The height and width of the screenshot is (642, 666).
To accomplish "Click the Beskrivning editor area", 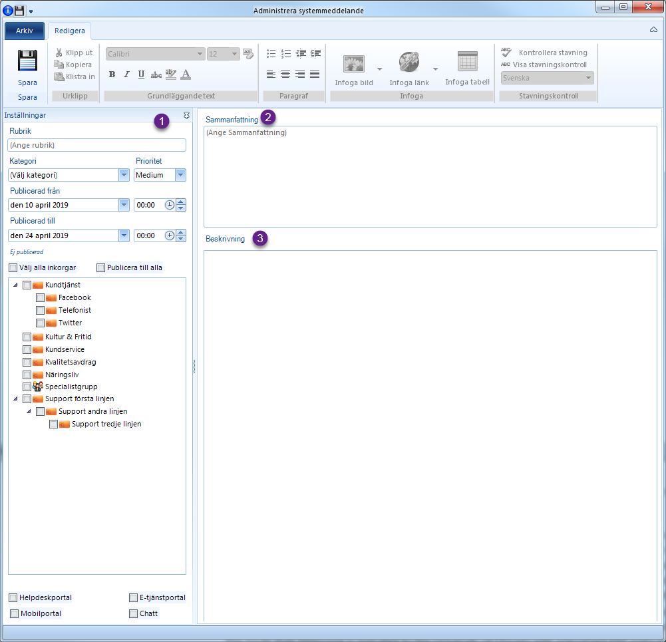I will tap(430, 436).
